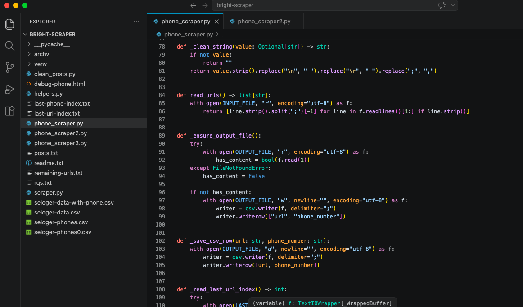Click the phone_scraper.py breadcrumb
This screenshot has height=307, width=523.
188,34
